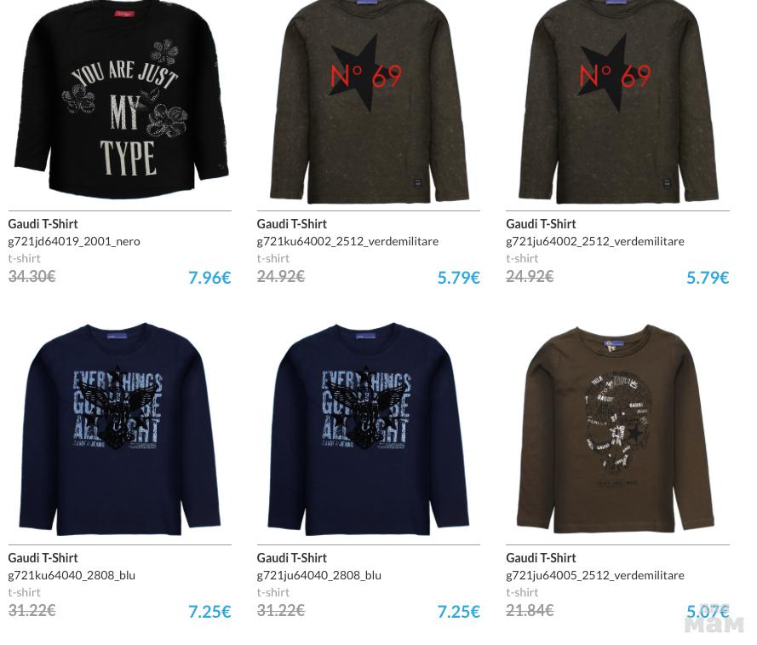Image resolution: width=757 pixels, height=645 pixels.
Task: Click Gaudi T-Shirt title above g721ku64040_2808_blu
Action: [x=43, y=558]
